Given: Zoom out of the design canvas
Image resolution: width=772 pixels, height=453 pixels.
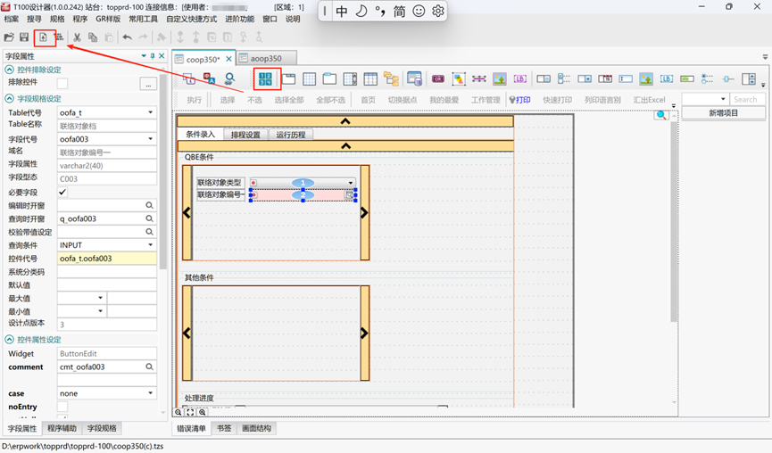Looking at the screenshot, I should [x=178, y=412].
